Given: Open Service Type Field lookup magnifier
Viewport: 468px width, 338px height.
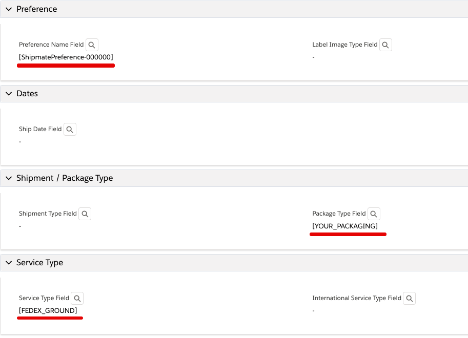Looking at the screenshot, I should tap(77, 298).
